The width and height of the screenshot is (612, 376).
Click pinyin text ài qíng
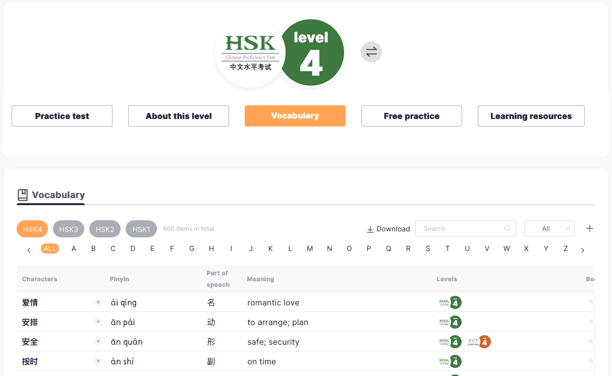point(124,303)
